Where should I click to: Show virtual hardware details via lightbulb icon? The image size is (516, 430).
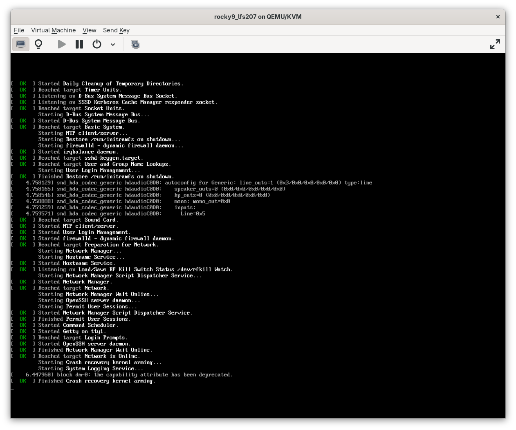(x=38, y=44)
